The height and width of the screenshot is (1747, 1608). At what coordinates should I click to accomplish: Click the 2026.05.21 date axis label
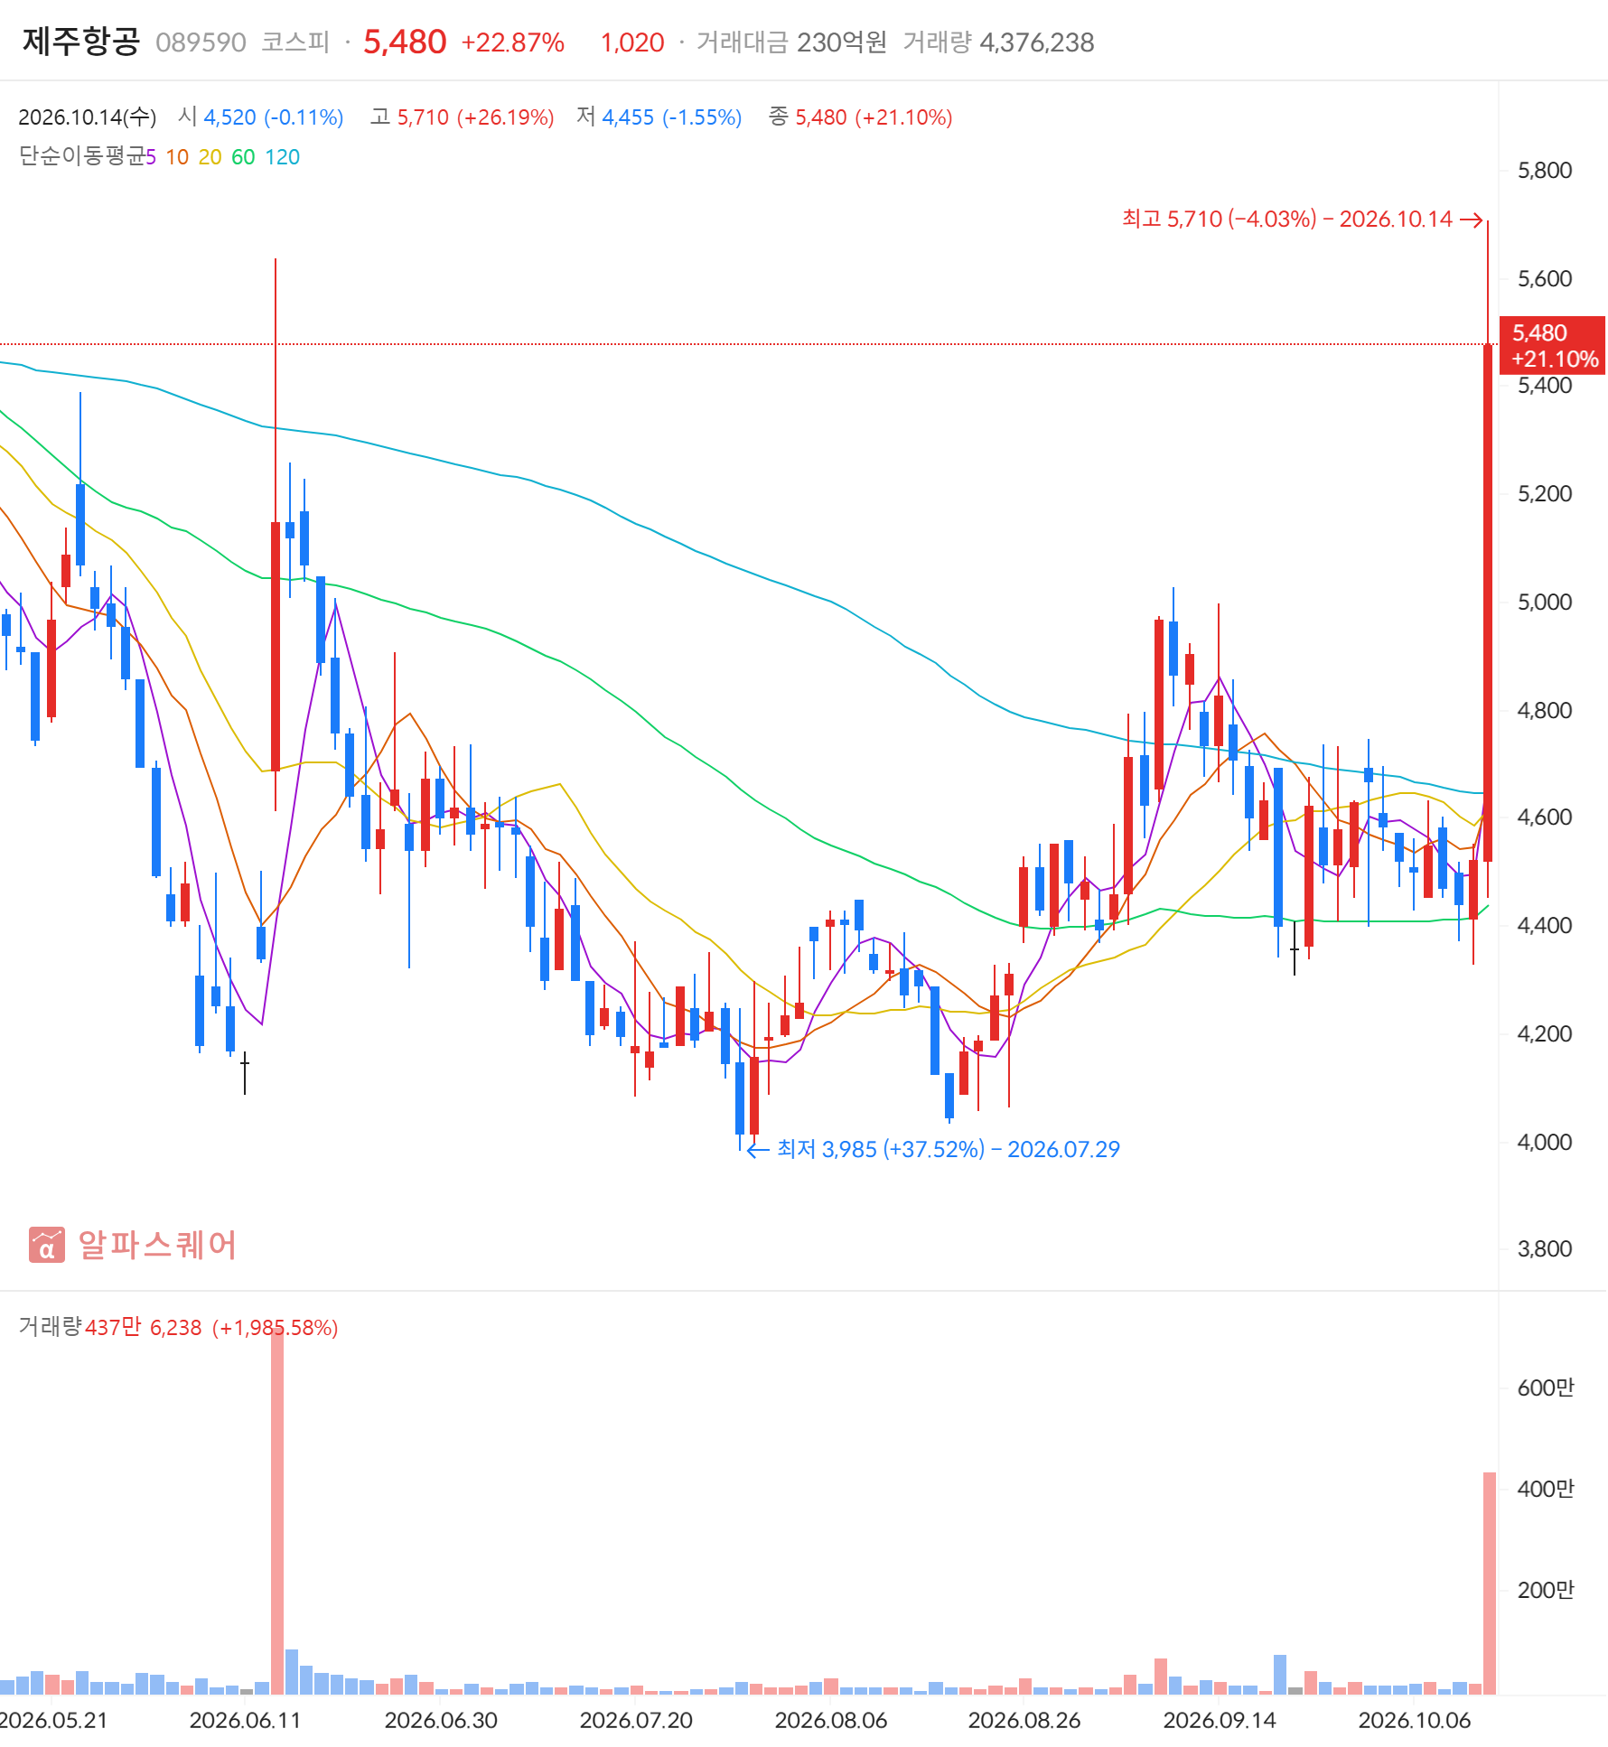pyautogui.click(x=54, y=1721)
